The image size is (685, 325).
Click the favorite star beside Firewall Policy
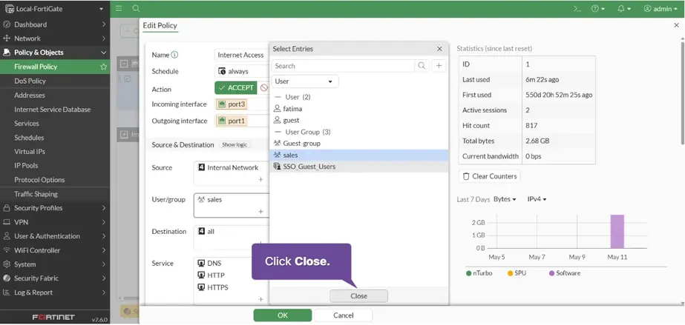coord(104,67)
